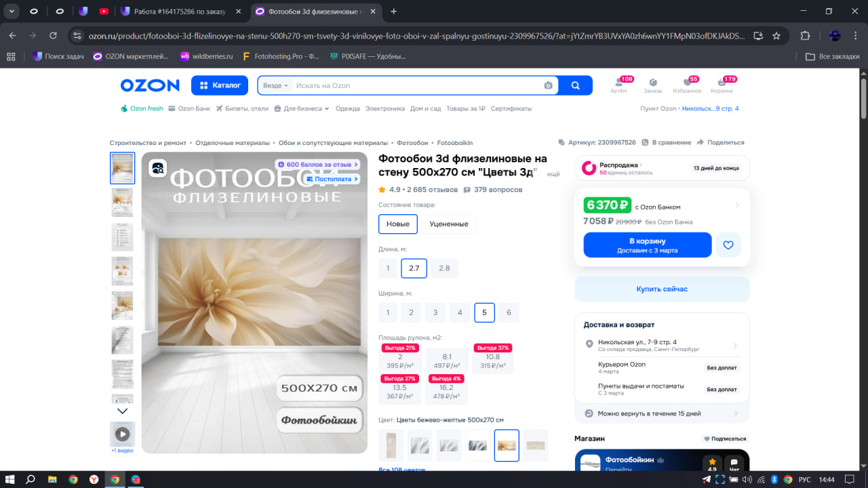Open Ozon fresh in the navigation

click(142, 108)
